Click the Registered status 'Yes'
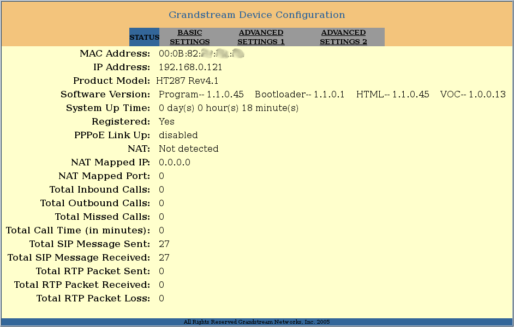514x327 pixels. tap(166, 122)
